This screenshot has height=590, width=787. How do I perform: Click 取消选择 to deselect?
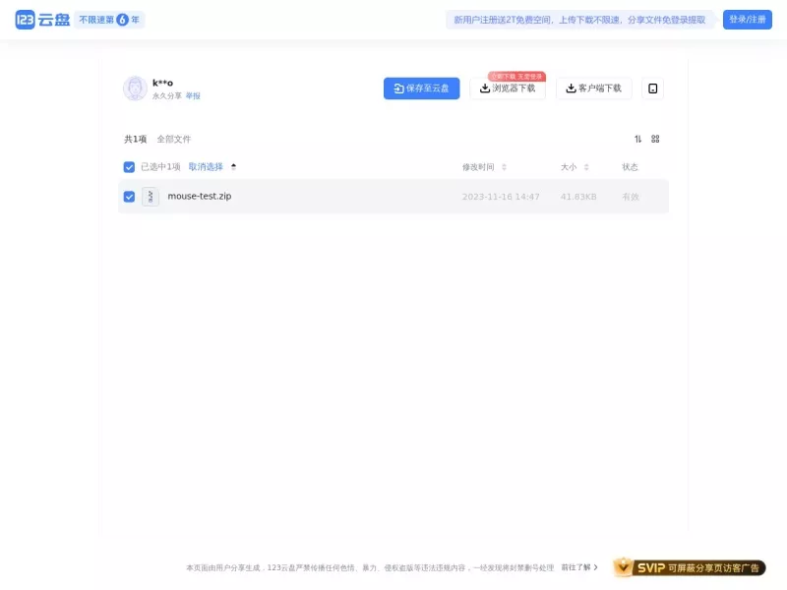coord(206,166)
